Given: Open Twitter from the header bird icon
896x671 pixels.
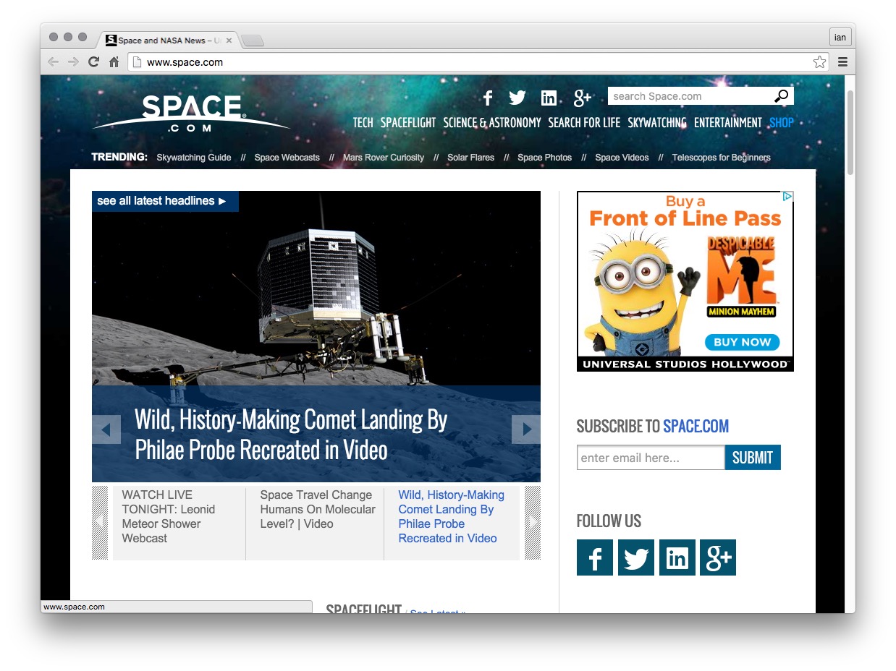Looking at the screenshot, I should tap(517, 98).
